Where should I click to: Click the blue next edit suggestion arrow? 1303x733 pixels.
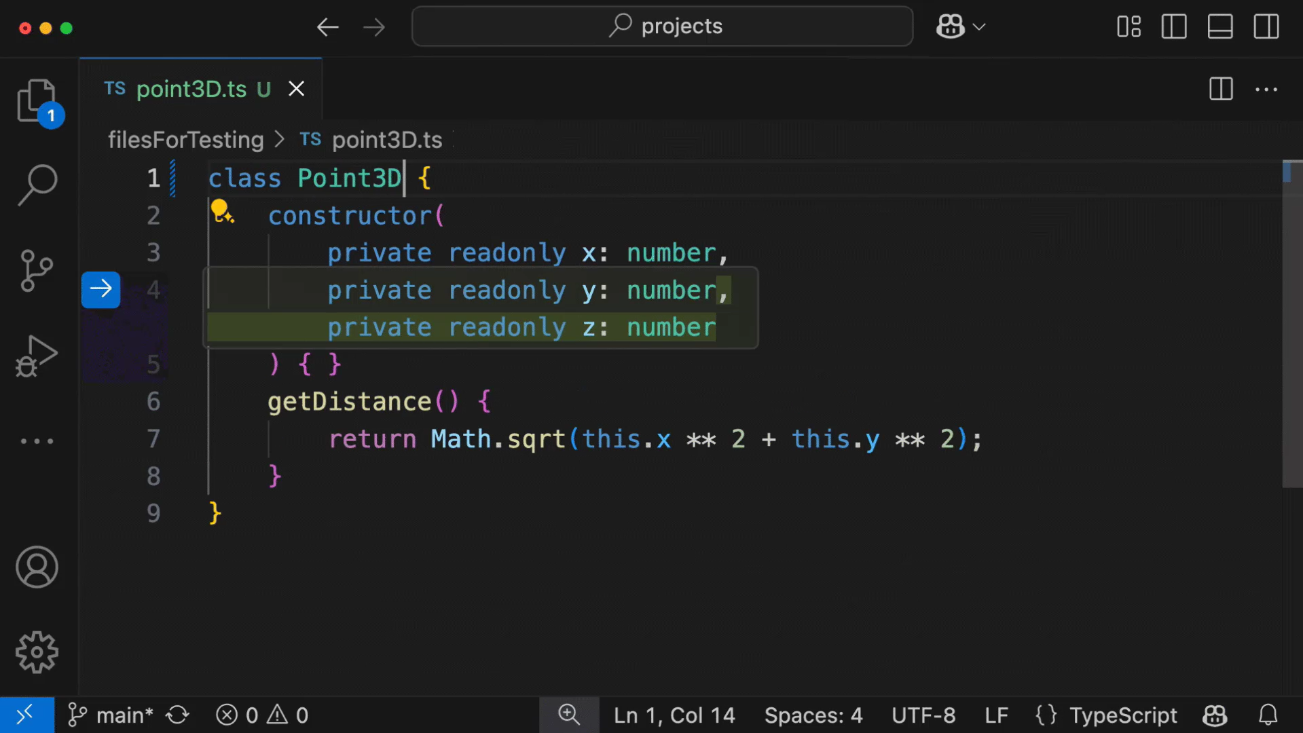tap(100, 290)
